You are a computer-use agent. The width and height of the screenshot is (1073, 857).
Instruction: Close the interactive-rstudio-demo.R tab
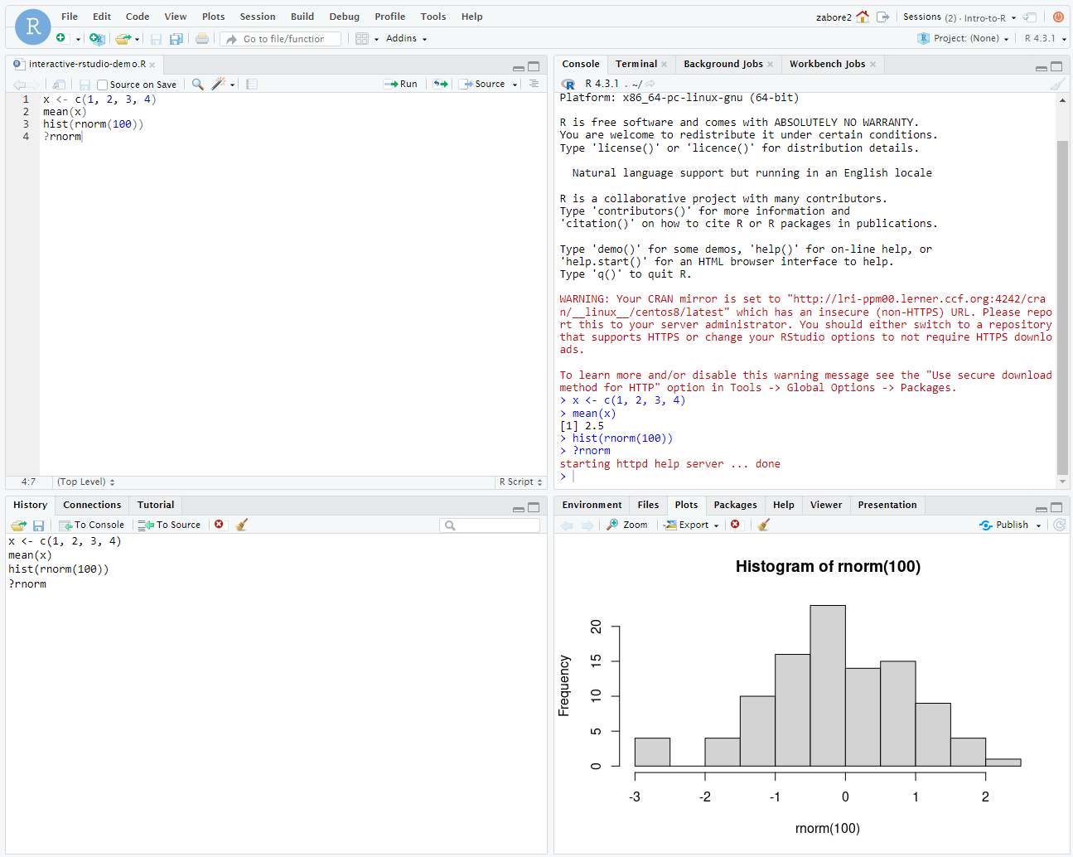(x=152, y=65)
